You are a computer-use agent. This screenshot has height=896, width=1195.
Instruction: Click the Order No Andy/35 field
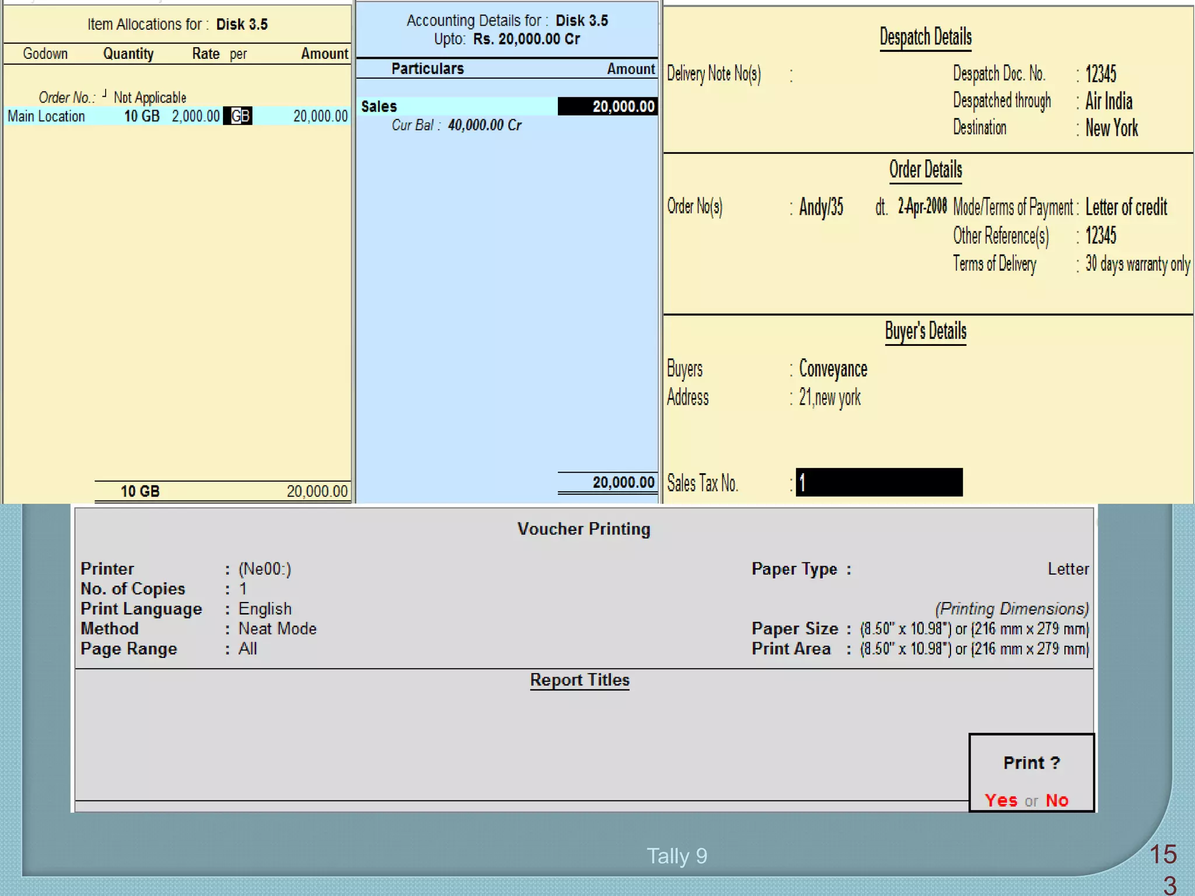tap(821, 207)
